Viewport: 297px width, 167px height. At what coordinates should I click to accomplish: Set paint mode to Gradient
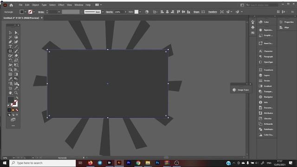point(13,110)
